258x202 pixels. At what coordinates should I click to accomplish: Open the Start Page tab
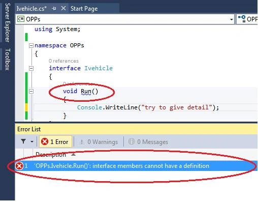(84, 9)
